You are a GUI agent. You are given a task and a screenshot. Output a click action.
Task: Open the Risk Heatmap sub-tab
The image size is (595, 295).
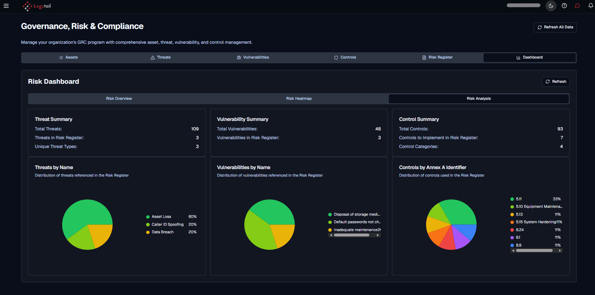click(x=299, y=99)
